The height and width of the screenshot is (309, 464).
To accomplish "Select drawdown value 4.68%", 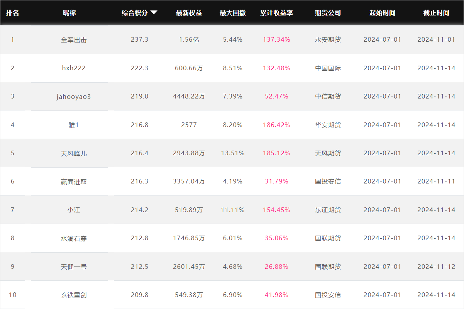I will point(233,267).
